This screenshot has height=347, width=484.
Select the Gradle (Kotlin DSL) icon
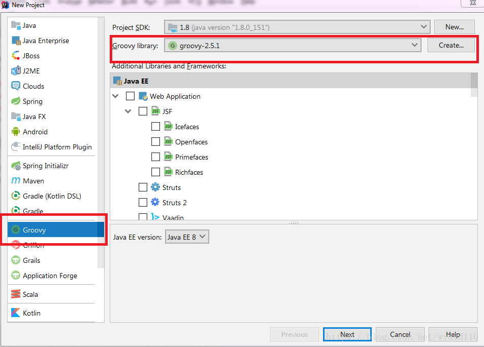click(16, 196)
